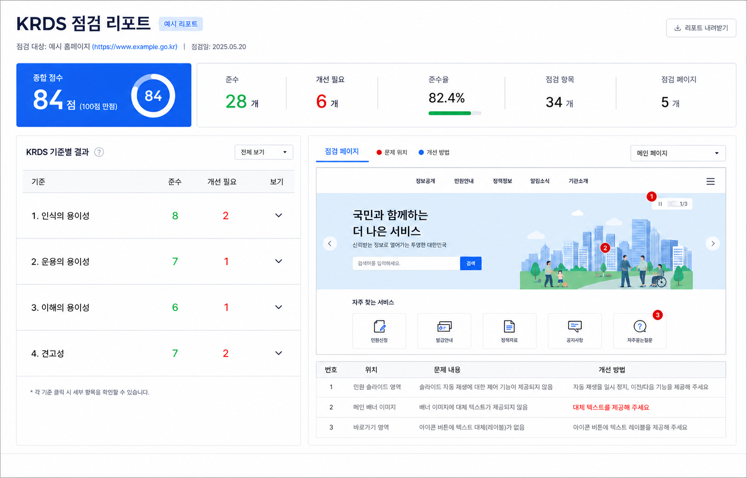747x478 pixels.
Task: Click red issue marker 2 on the banner image
Action: pos(605,248)
